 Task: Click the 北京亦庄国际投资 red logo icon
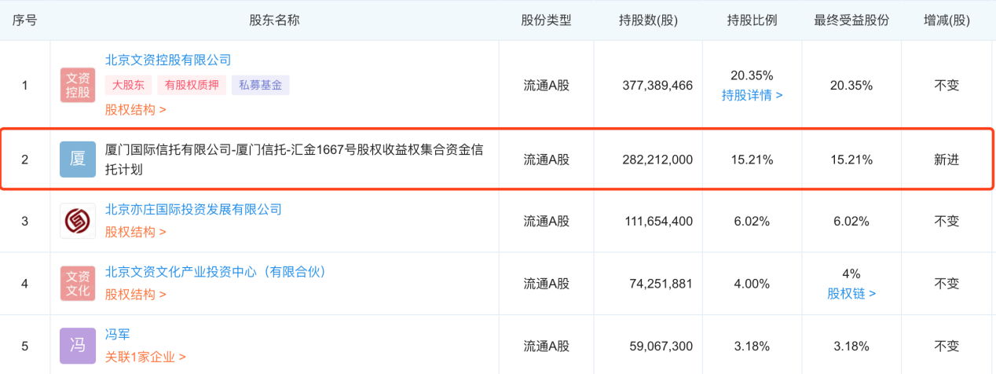point(78,221)
